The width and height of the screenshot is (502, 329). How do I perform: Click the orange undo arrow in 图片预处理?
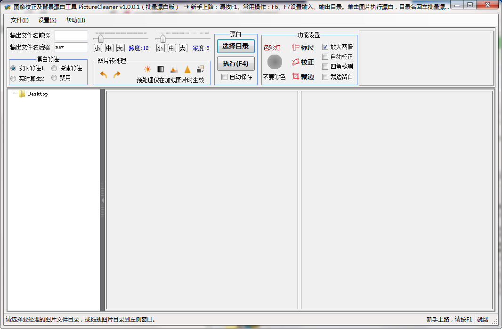[104, 74]
